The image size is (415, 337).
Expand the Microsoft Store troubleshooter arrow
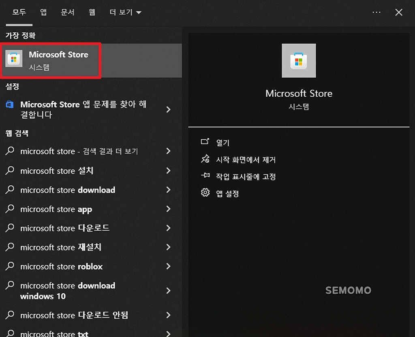pos(168,109)
